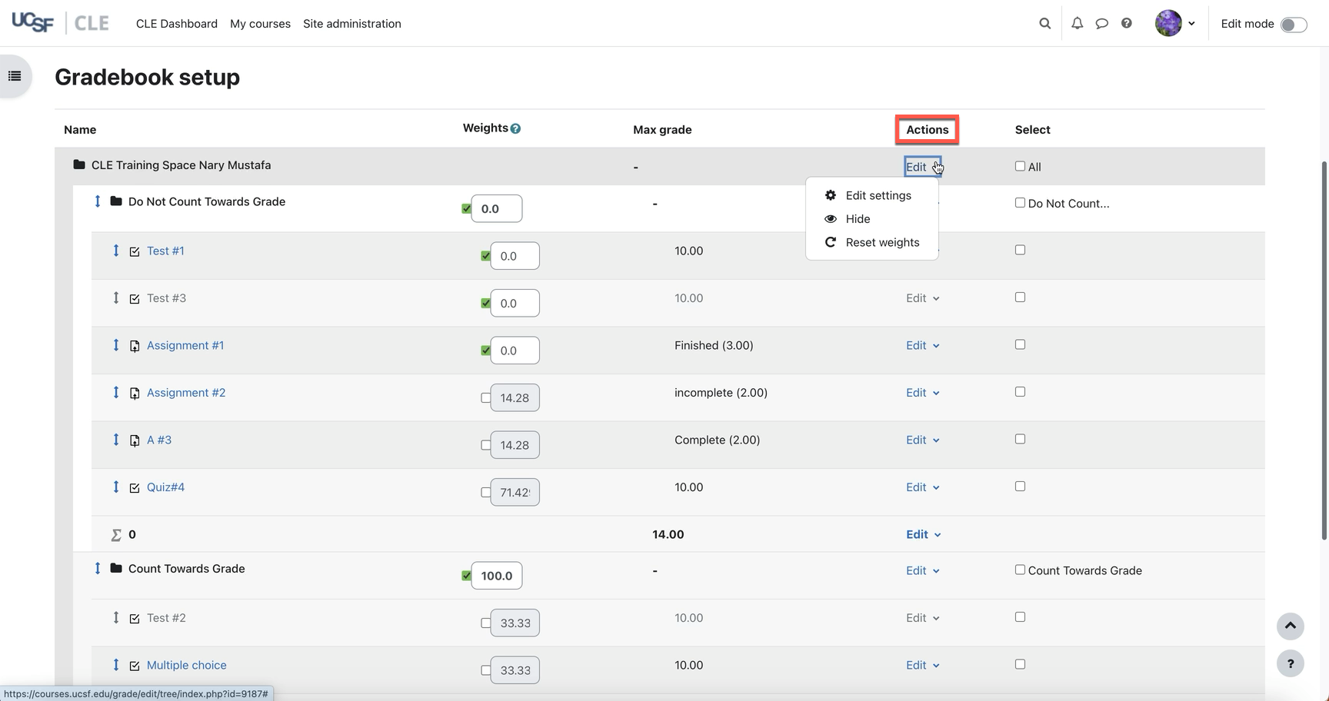
Task: Click the Test #3 weight input field
Action: point(515,303)
